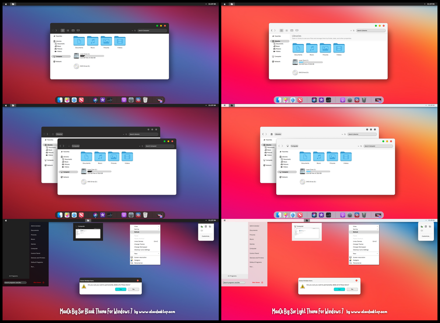Image resolution: width=440 pixels, height=323 pixels.
Task: Choose Change Theme in dark context menu
Action: 145,244
